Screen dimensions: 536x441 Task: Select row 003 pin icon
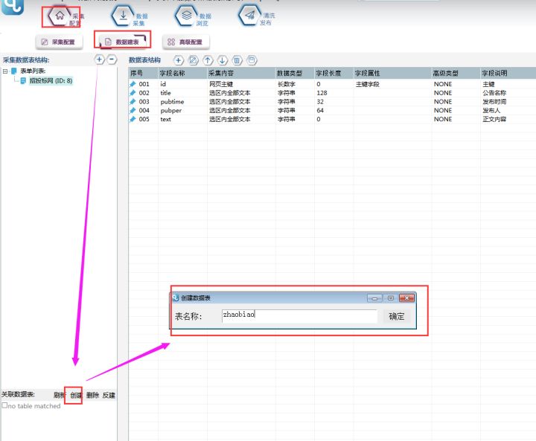(133, 101)
